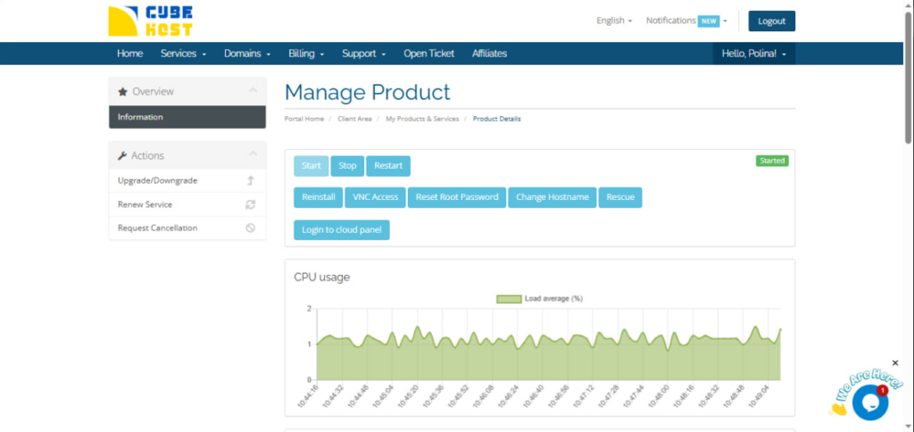
Task: Click the page vertical scrollbar
Action: pos(908,80)
